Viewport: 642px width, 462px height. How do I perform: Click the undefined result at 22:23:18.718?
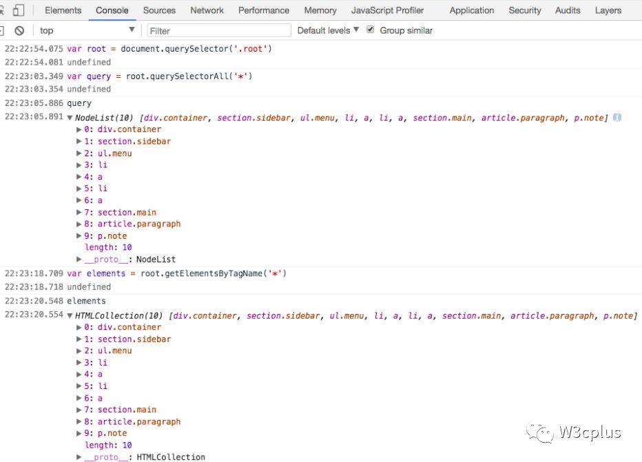(x=89, y=287)
